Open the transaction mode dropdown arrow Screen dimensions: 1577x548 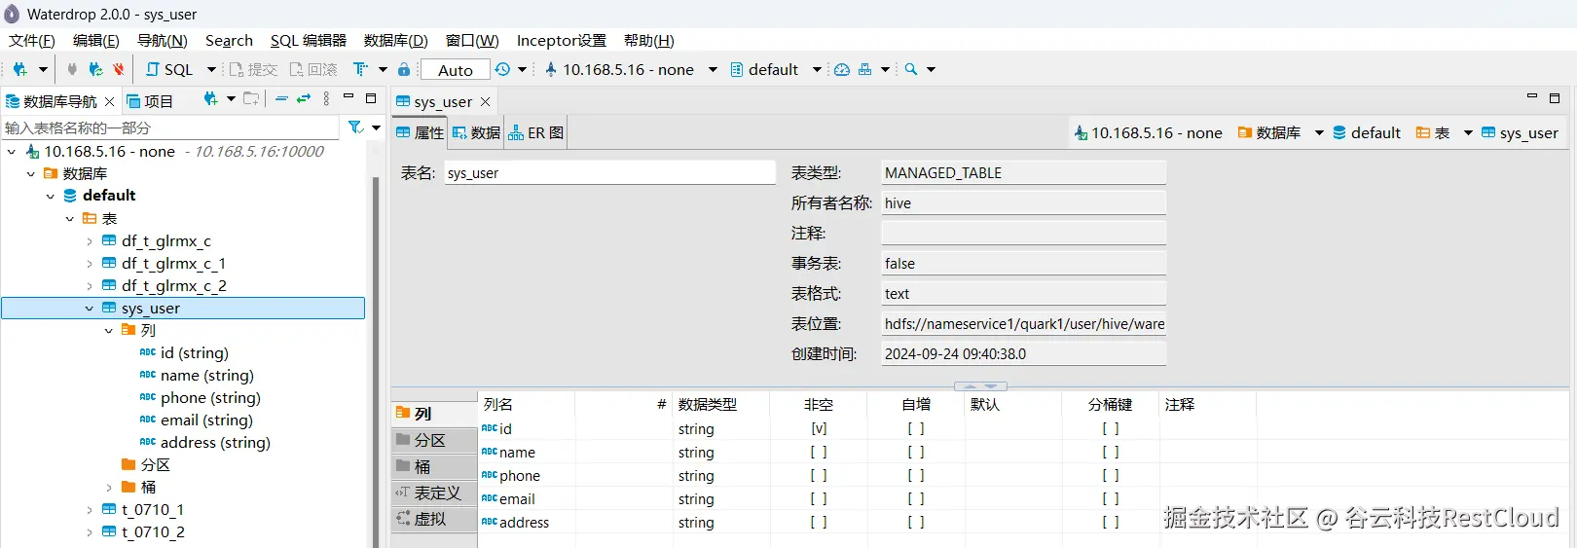tap(383, 69)
